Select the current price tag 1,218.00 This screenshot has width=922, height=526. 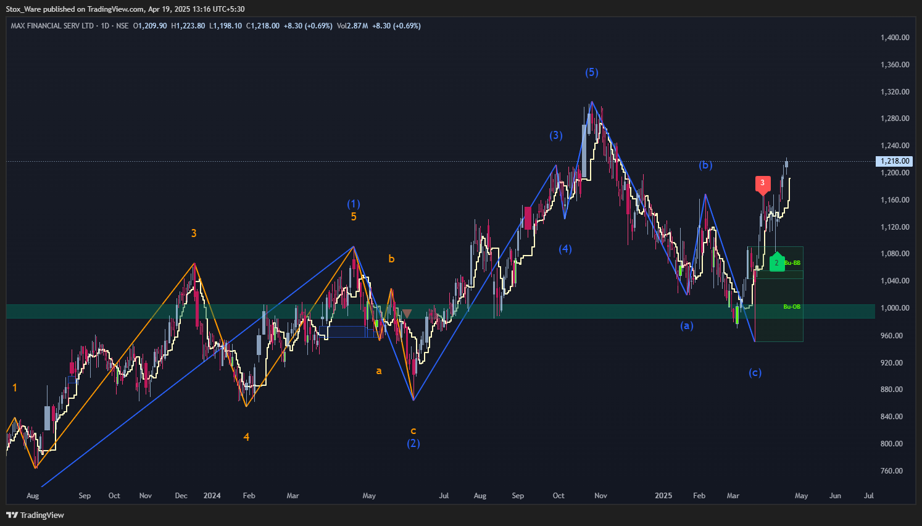pos(894,161)
